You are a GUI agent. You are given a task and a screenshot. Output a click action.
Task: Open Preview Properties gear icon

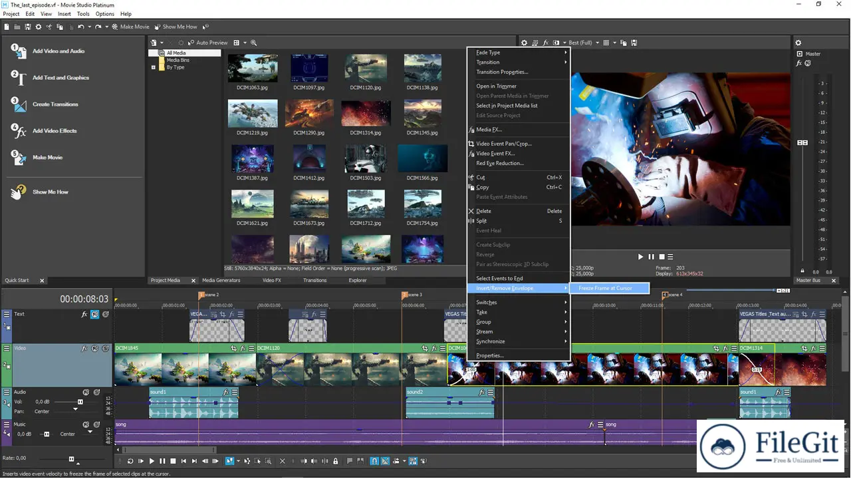point(524,43)
